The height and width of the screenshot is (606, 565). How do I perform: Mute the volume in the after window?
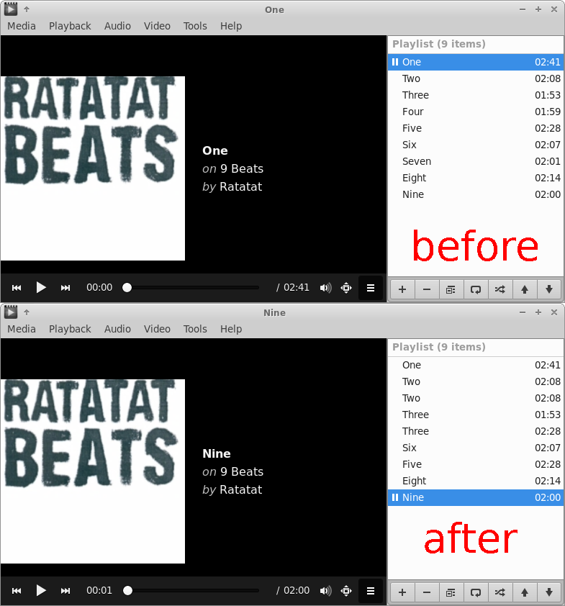tap(325, 591)
